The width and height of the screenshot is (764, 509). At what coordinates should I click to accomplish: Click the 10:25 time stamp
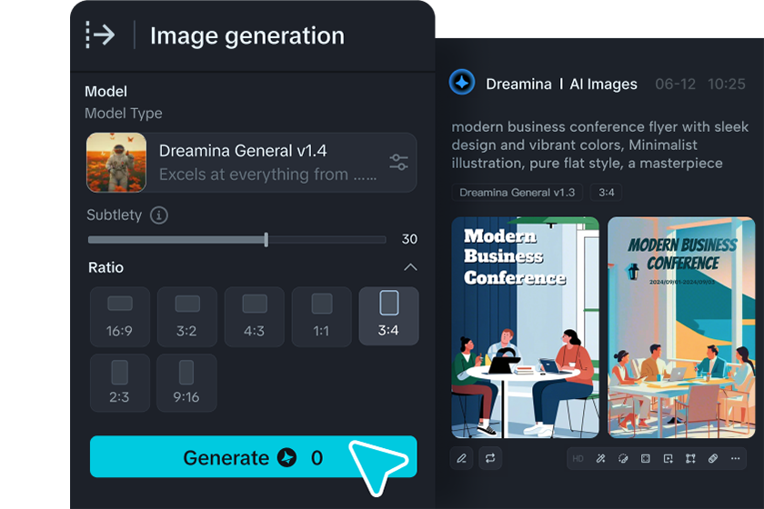pyautogui.click(x=727, y=84)
